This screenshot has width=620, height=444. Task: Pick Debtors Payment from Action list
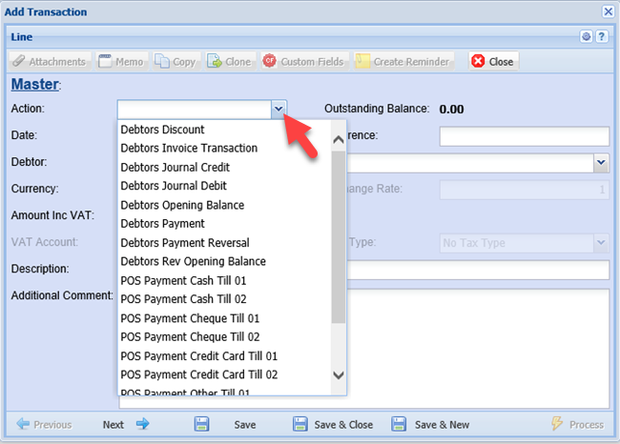pos(162,224)
